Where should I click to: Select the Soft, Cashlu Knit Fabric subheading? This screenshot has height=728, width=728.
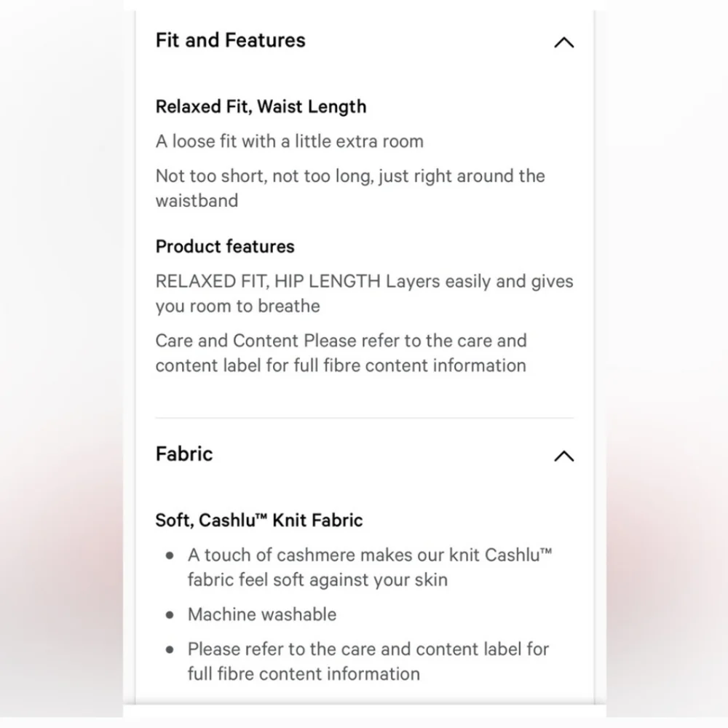pyautogui.click(x=258, y=521)
